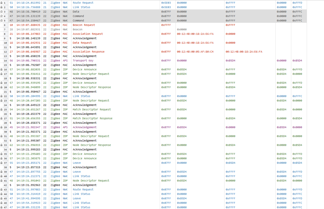
Task: Click the Leave packet info in row 39
Action: 77,172
